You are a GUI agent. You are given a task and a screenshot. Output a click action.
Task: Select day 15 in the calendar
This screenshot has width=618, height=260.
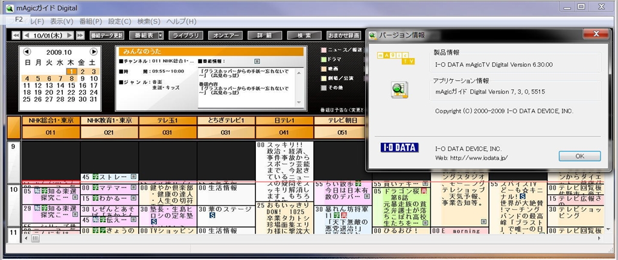click(71, 85)
